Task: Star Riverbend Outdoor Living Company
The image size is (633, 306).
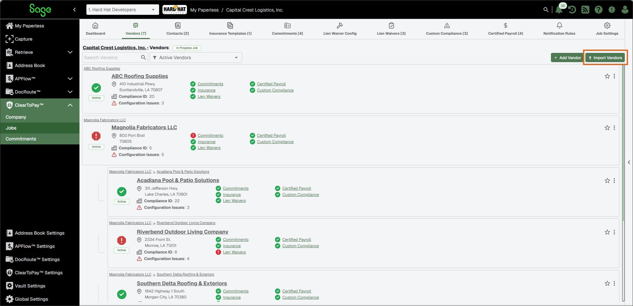Action: click(x=607, y=232)
